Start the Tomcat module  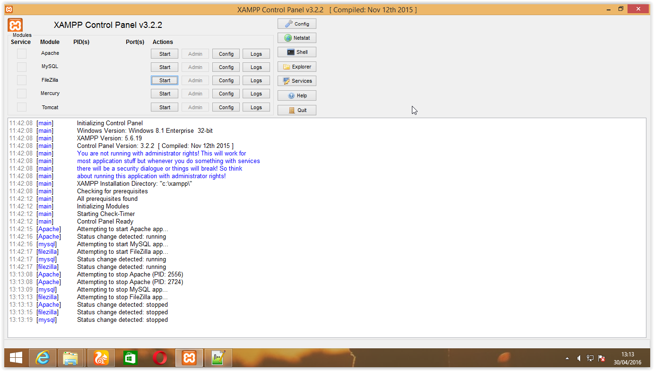coord(165,107)
